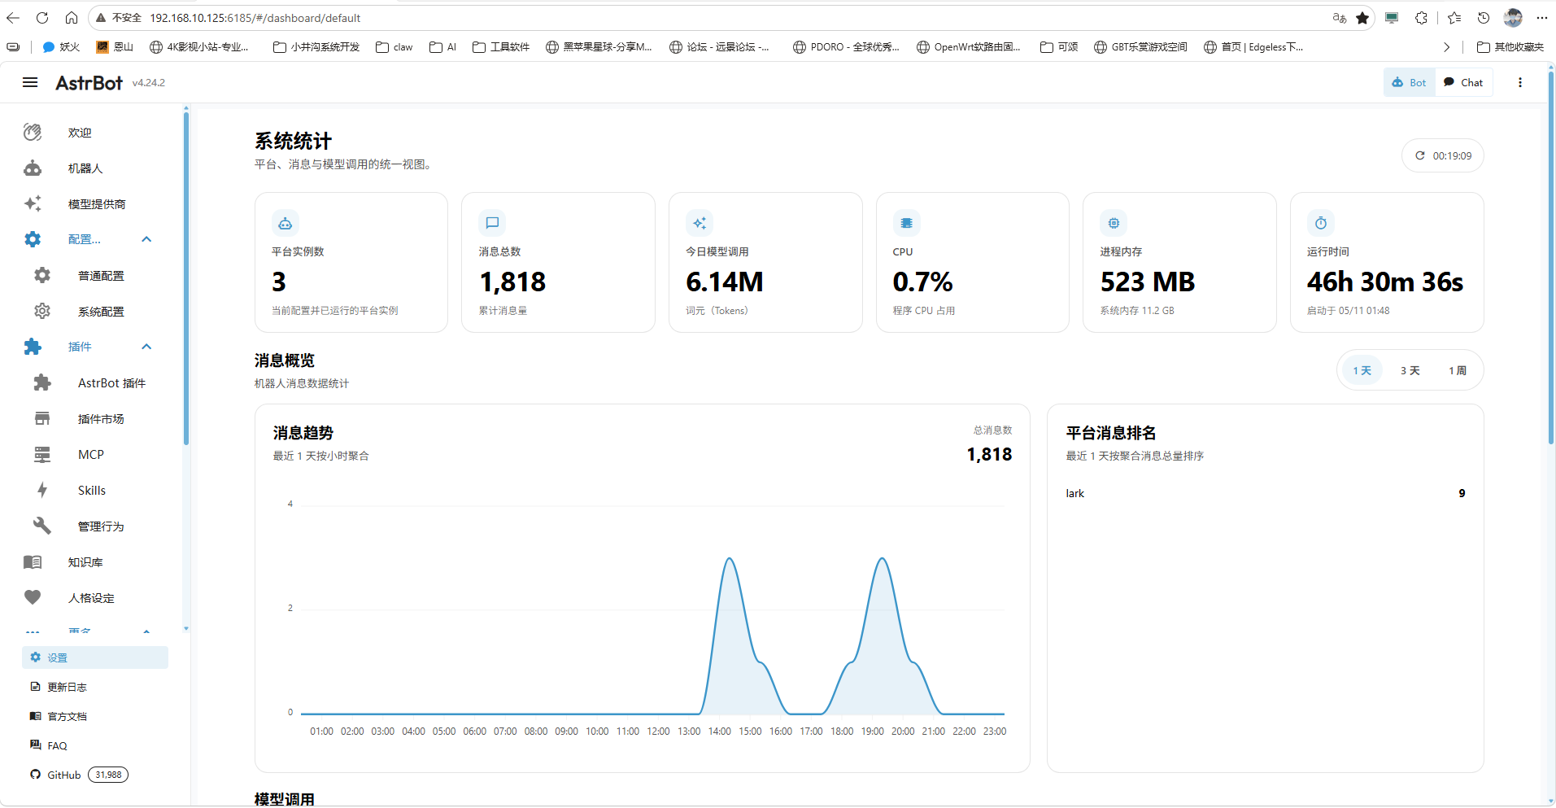The image size is (1556, 808).
Task: Switch to Bot mode toggle
Action: point(1410,82)
